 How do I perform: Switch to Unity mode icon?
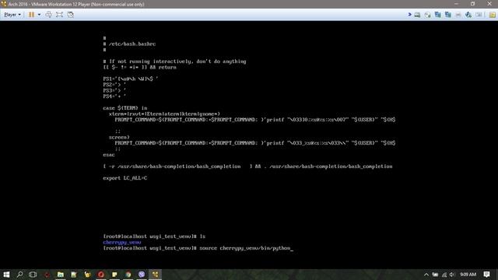pos(71,15)
